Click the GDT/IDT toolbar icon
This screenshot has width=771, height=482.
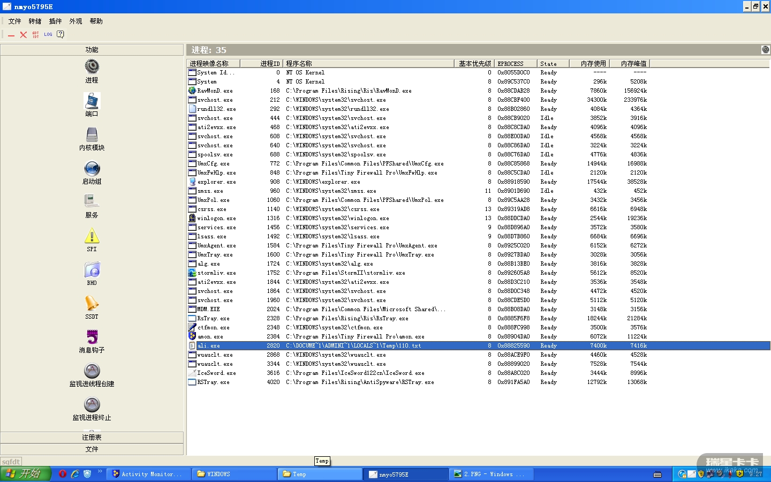click(x=36, y=35)
